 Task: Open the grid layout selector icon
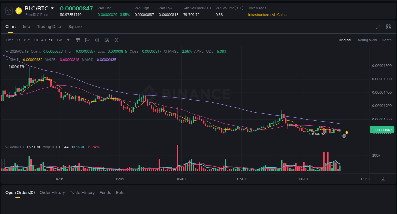pyautogui.click(x=388, y=27)
